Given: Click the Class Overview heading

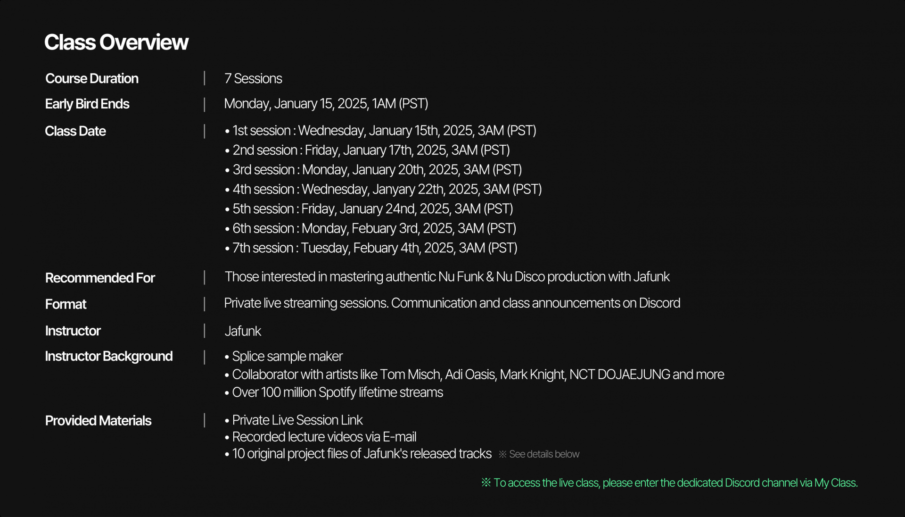Looking at the screenshot, I should [116, 42].
